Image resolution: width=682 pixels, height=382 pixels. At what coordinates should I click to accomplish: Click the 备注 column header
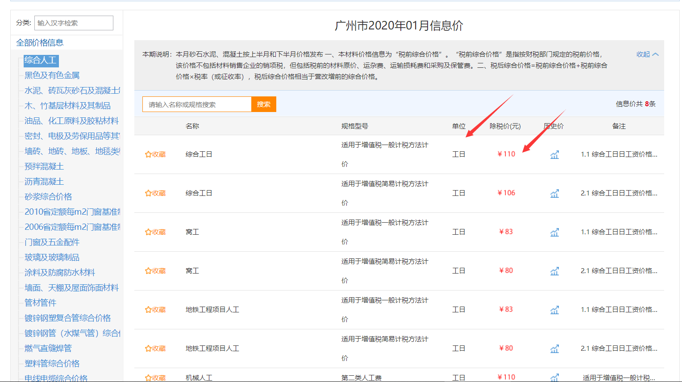[x=619, y=126]
